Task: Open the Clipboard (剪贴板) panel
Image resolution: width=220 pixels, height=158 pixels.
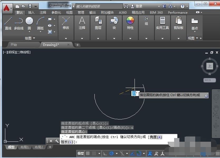Action: 179,22
